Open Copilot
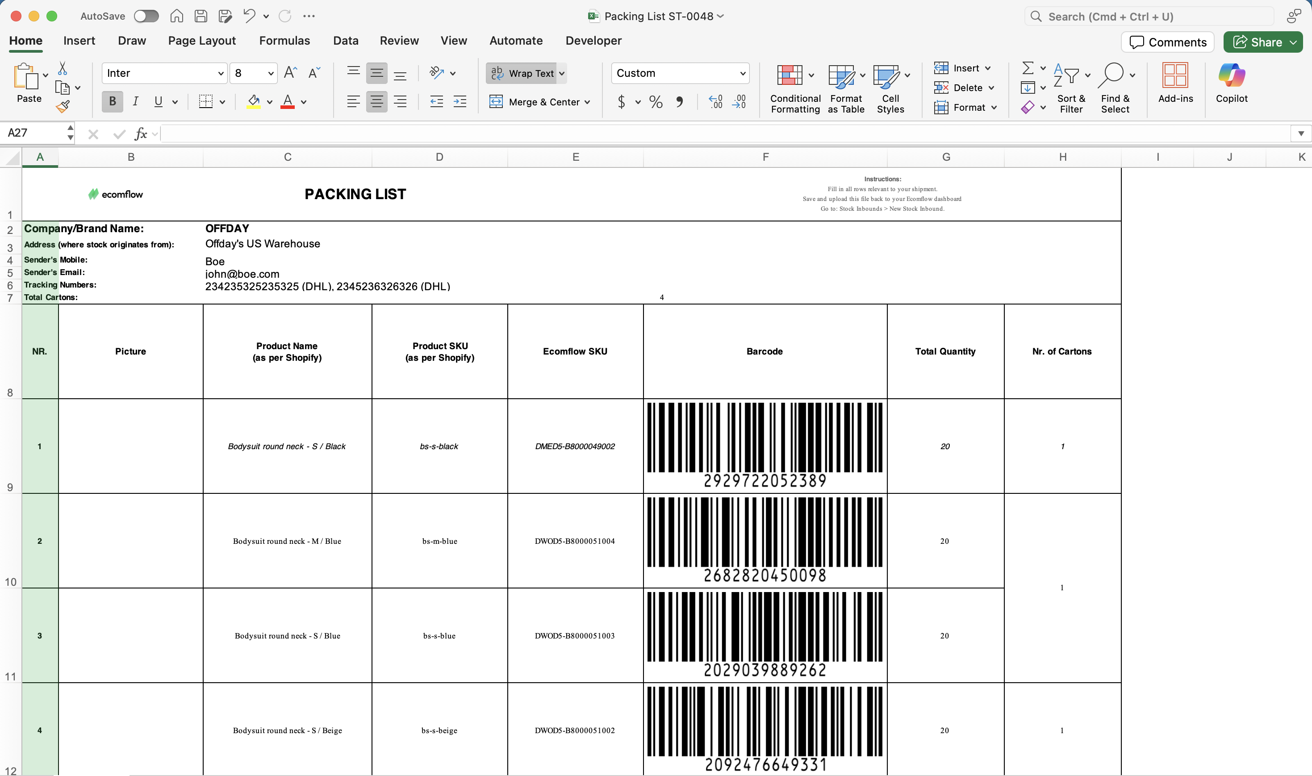The width and height of the screenshot is (1312, 776). [1232, 83]
